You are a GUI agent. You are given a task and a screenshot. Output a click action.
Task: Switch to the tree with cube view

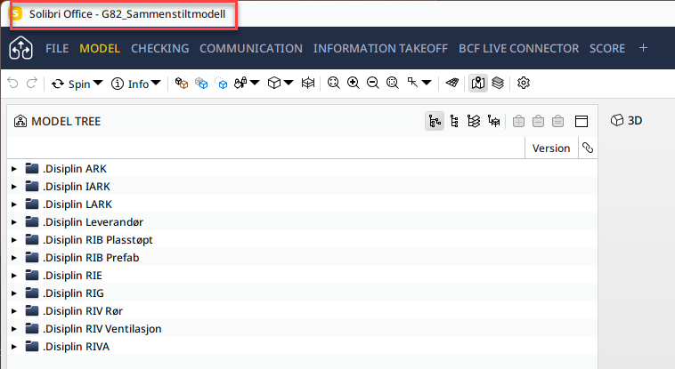pyautogui.click(x=493, y=121)
